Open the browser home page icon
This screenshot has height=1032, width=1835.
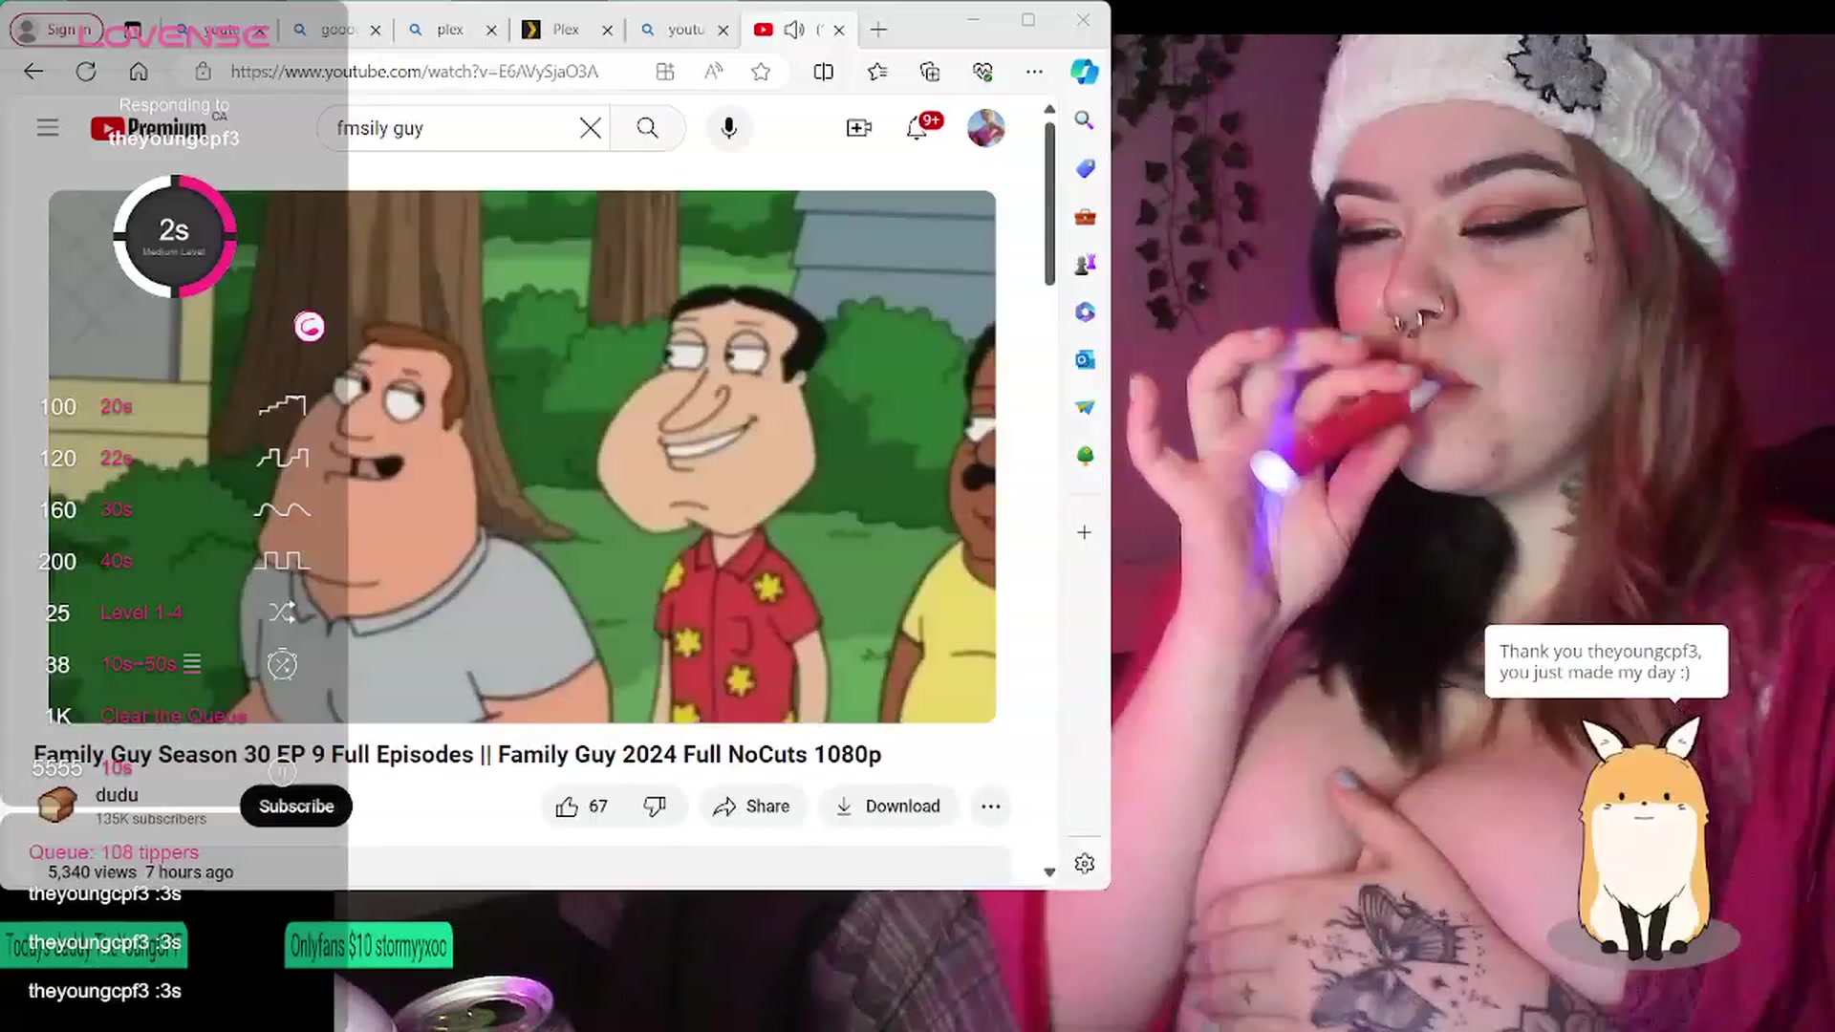coord(139,72)
